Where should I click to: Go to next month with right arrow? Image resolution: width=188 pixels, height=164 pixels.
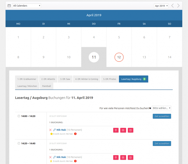178,6
